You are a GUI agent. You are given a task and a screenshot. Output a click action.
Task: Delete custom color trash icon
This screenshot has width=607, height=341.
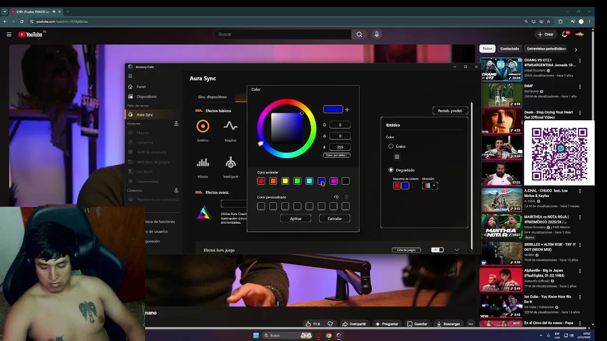pos(346,197)
